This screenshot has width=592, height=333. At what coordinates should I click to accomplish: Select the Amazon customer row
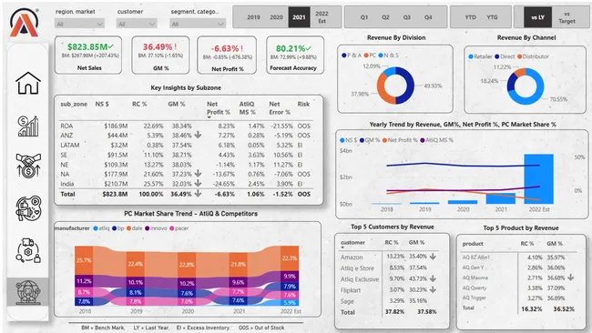(389, 257)
